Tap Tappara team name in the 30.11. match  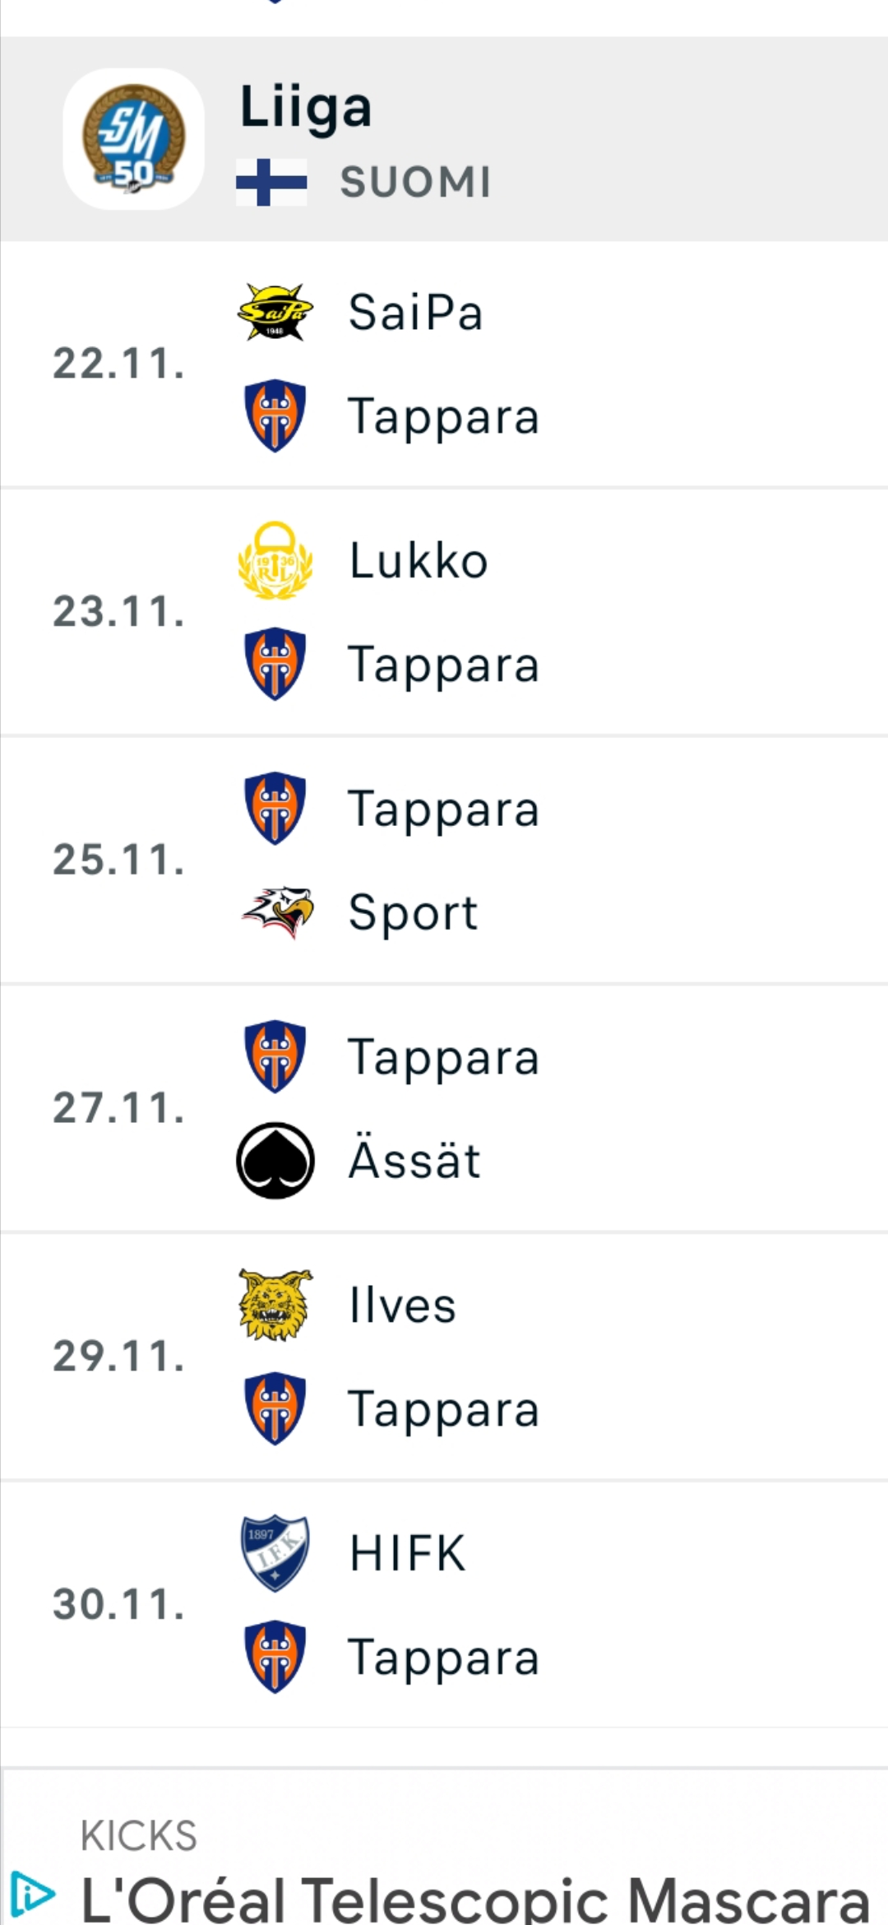pos(444,1657)
